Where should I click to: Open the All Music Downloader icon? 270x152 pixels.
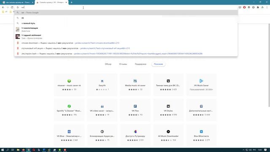[168, 131]
